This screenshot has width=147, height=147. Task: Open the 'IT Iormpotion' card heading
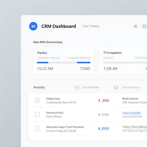pos(113,53)
